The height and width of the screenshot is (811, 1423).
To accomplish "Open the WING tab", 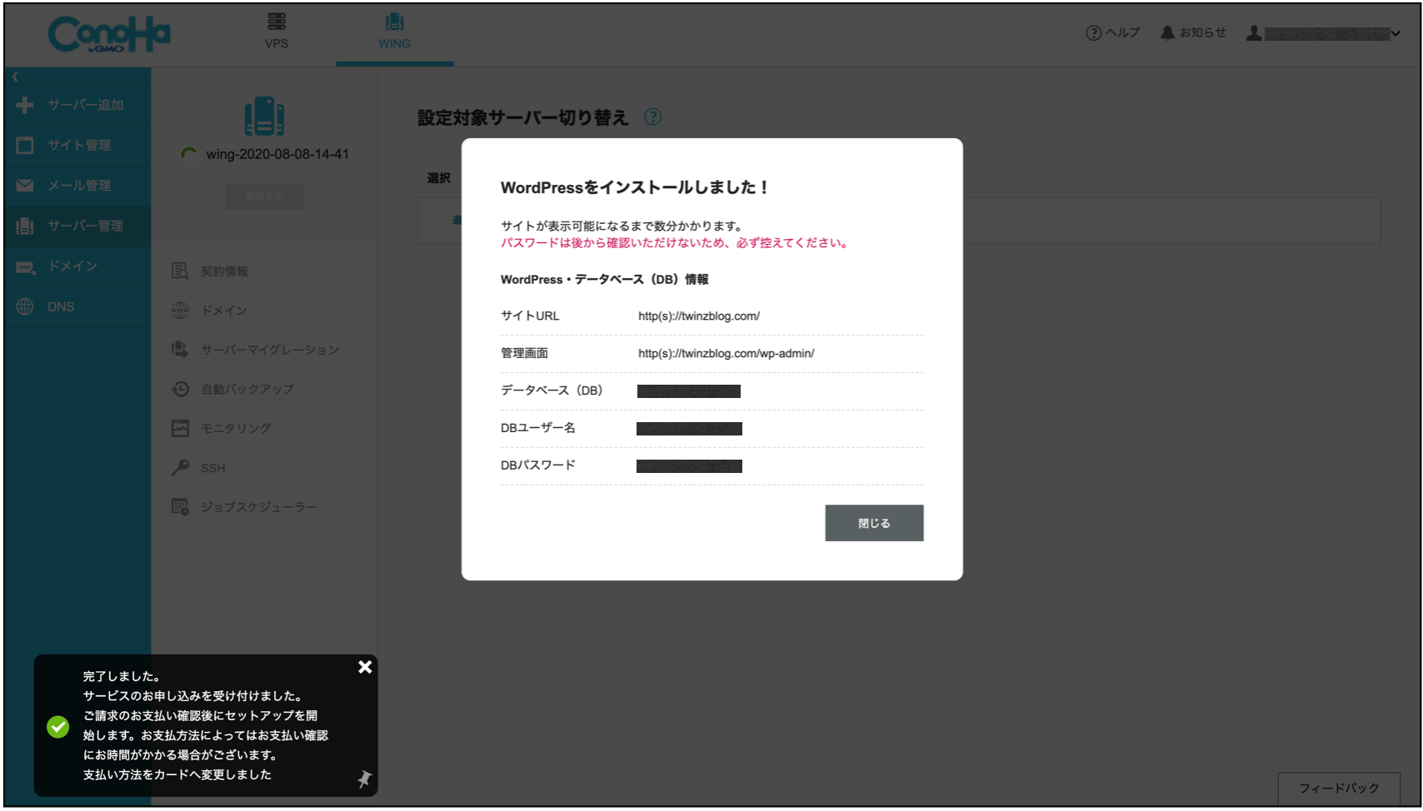I will [394, 32].
